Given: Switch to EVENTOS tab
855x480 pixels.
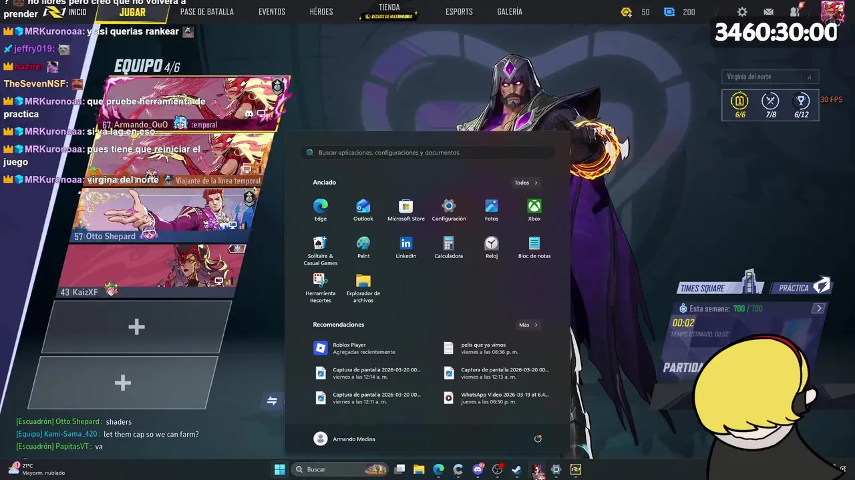Looking at the screenshot, I should pyautogui.click(x=272, y=12).
